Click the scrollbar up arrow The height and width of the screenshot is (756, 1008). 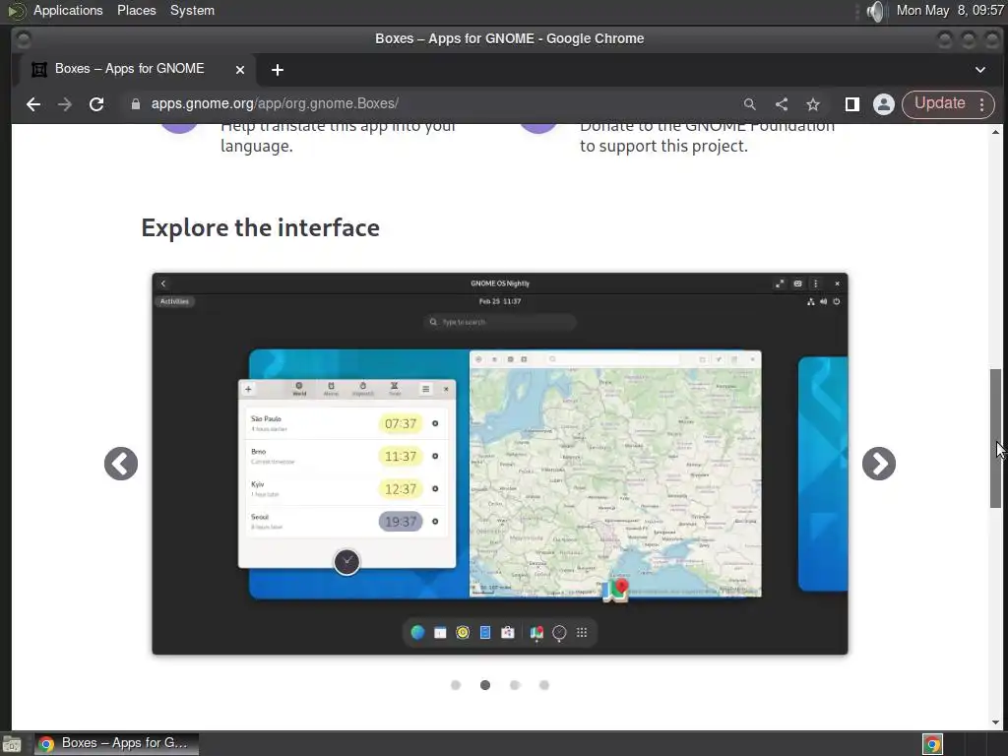(995, 132)
